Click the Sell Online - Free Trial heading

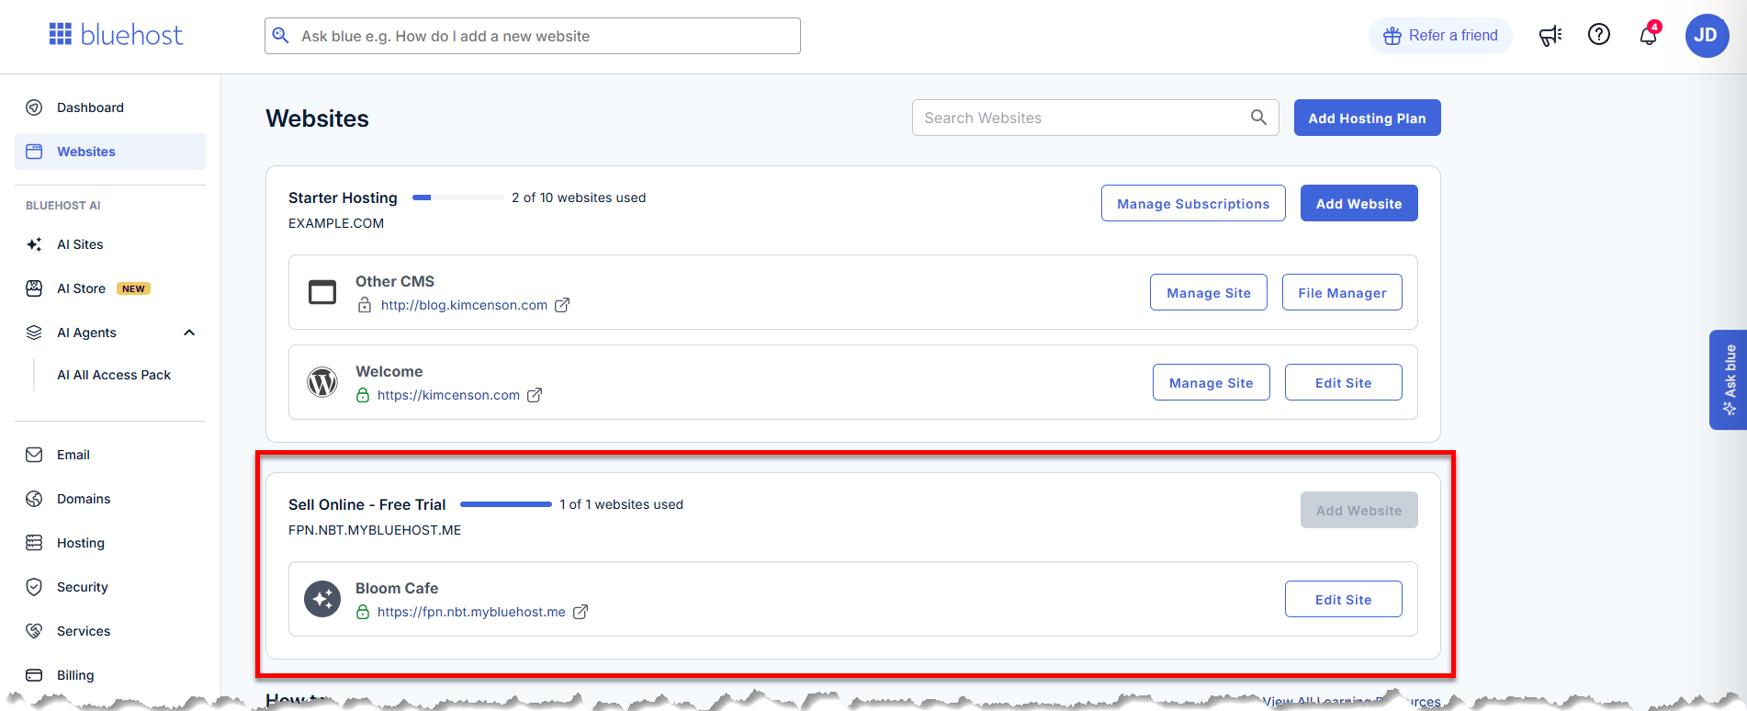(366, 504)
